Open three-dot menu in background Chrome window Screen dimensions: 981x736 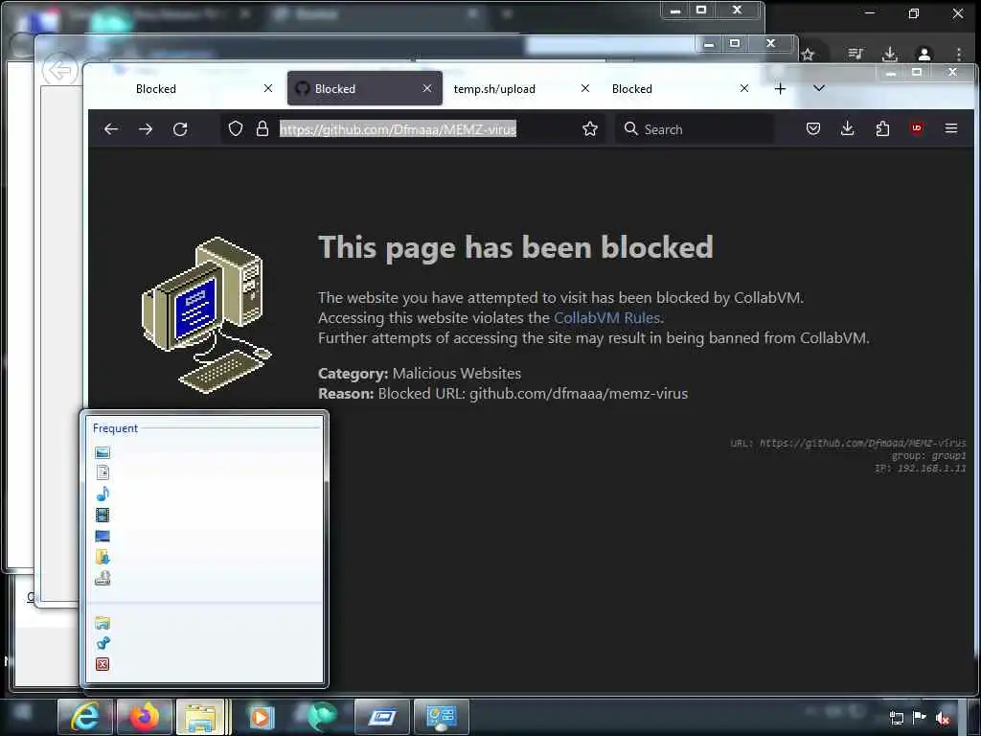click(958, 55)
